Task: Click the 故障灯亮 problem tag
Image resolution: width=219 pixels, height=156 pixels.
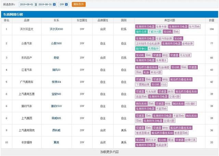Action: [x=190, y=140]
